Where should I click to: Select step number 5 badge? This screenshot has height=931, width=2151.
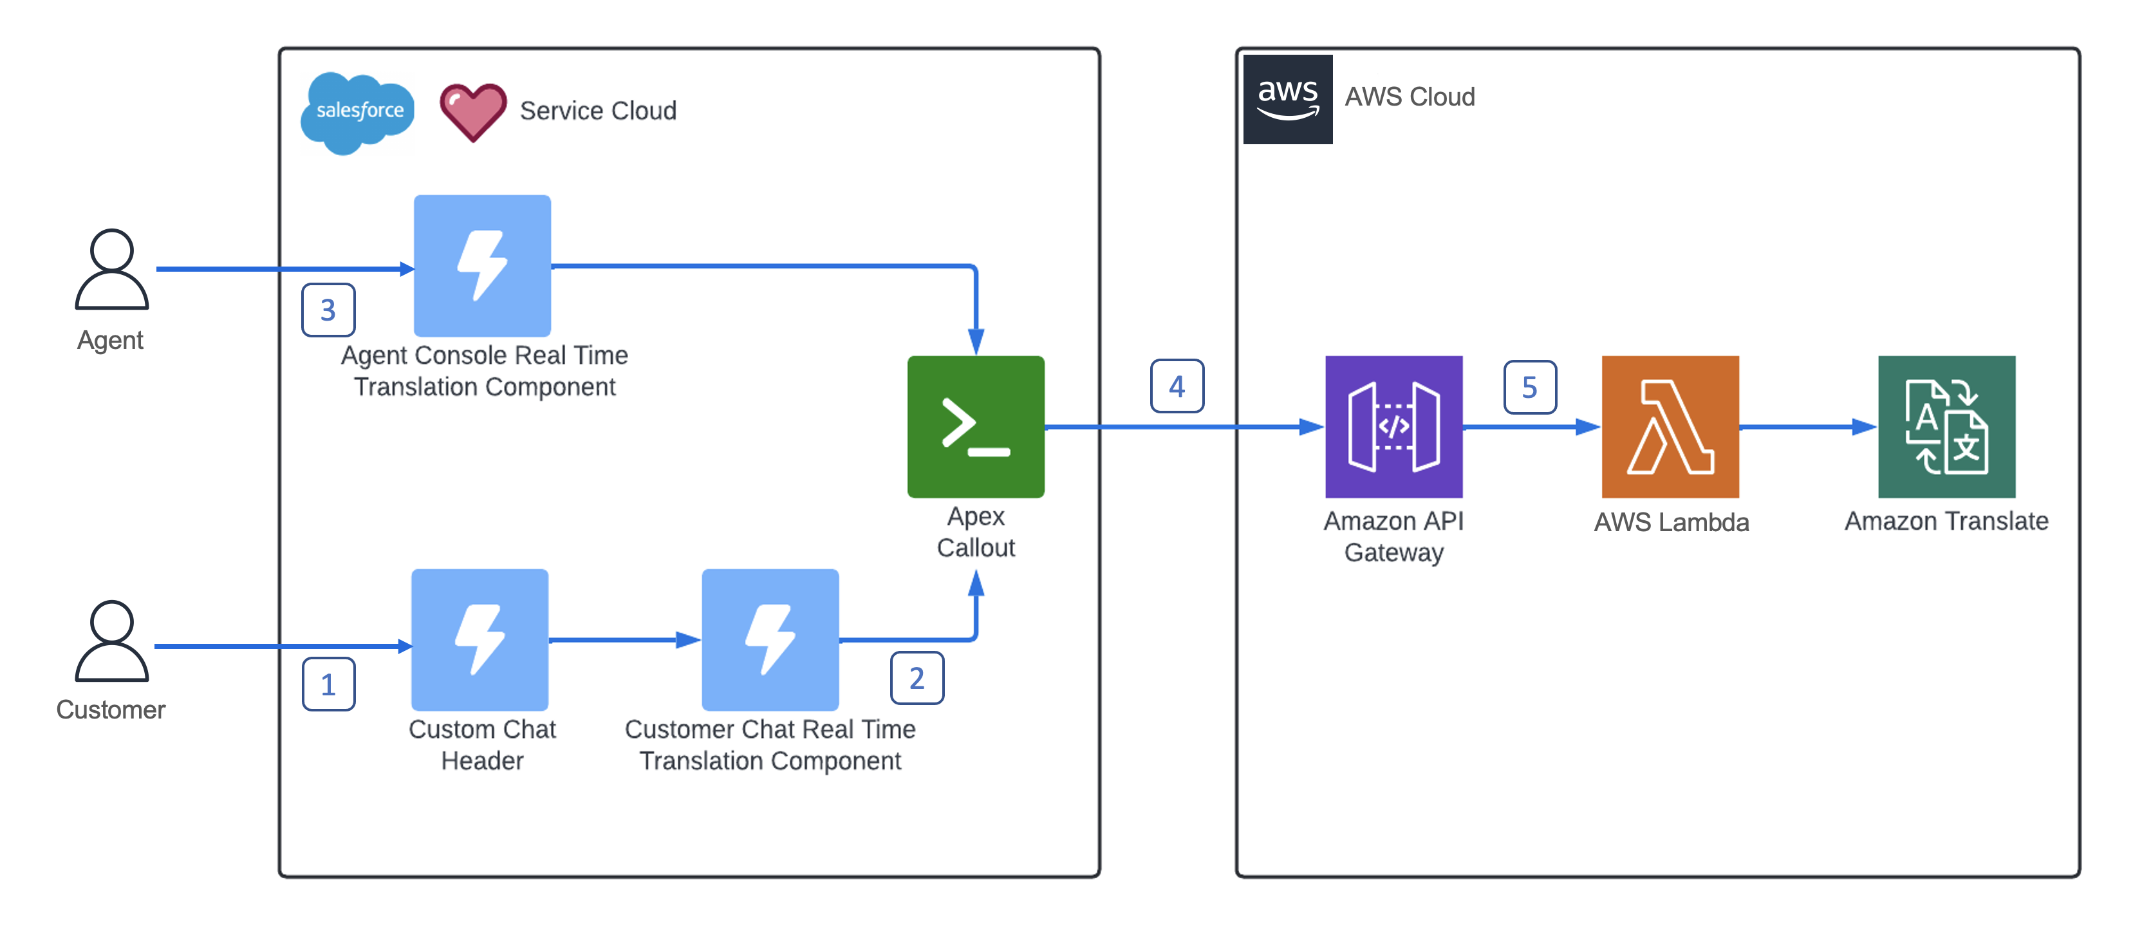1529,386
